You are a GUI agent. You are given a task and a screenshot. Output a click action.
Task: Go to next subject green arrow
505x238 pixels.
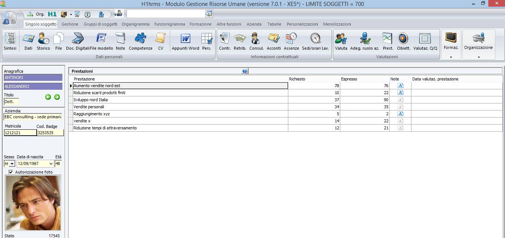(x=57, y=97)
